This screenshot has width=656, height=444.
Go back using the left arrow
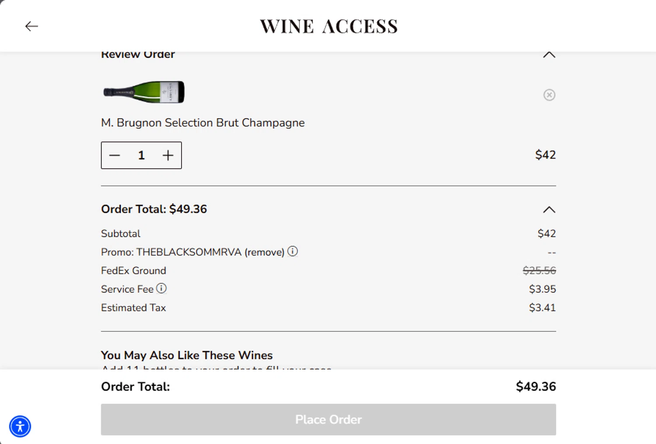click(31, 26)
